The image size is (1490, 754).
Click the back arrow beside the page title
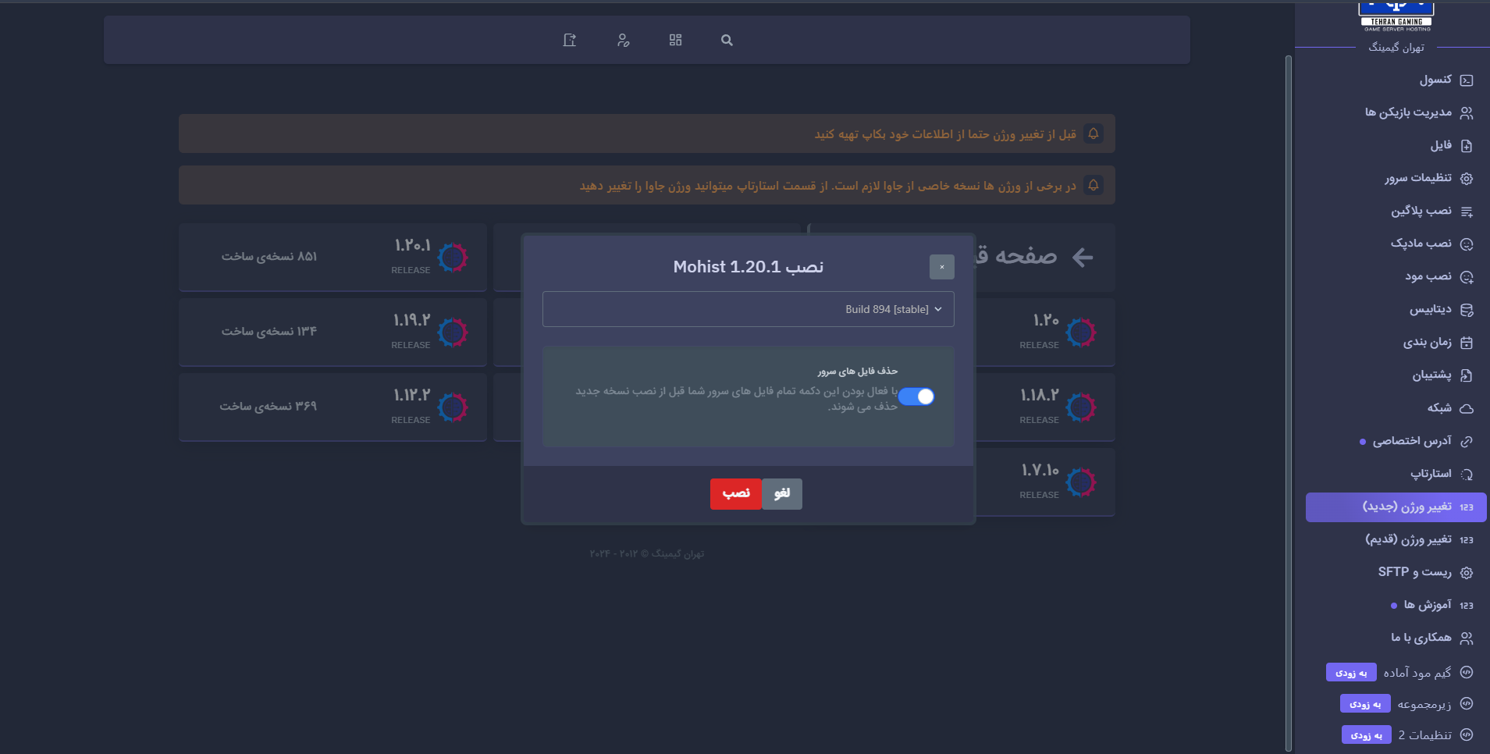pyautogui.click(x=1083, y=257)
